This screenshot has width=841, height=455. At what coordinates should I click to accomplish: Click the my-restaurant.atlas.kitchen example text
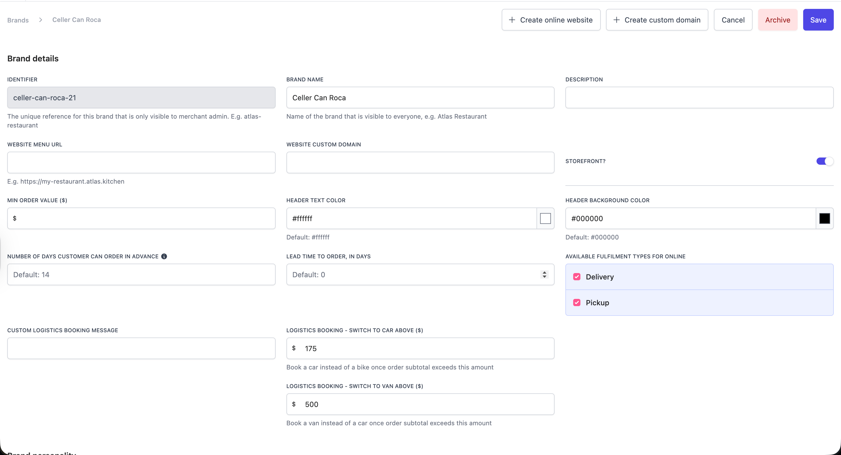tap(66, 181)
